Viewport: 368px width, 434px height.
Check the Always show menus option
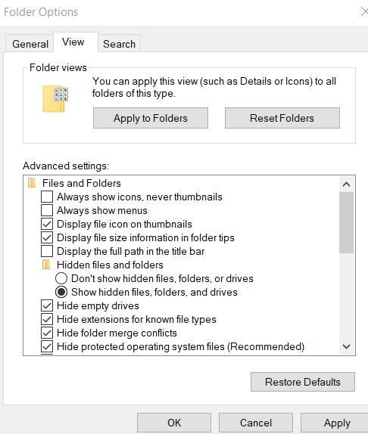[x=47, y=210]
